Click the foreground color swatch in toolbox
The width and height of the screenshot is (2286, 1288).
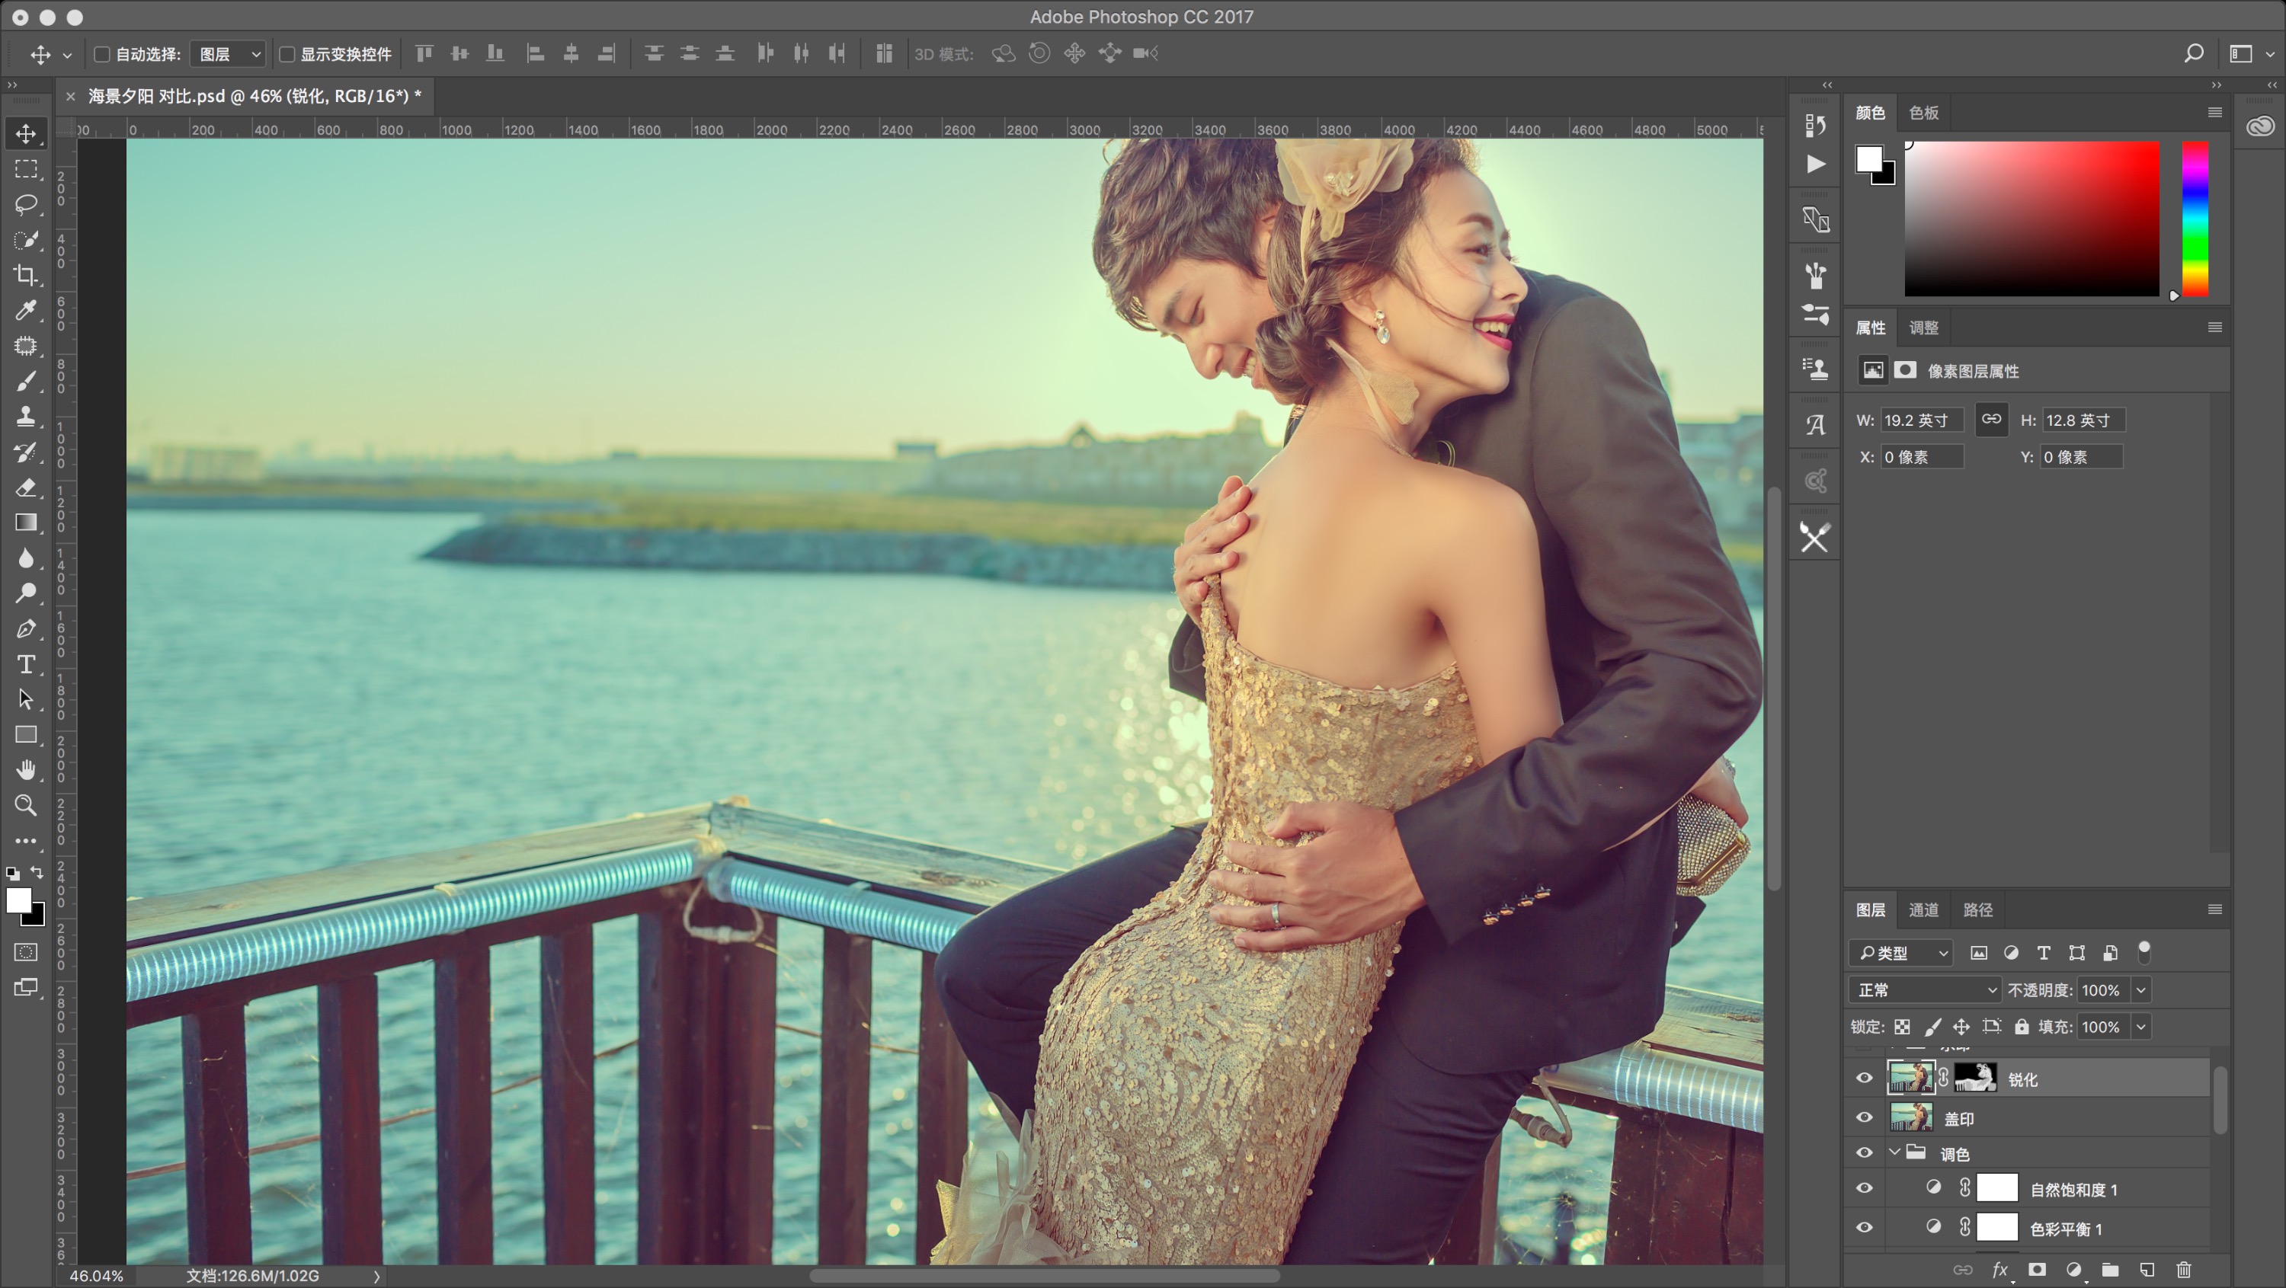[x=18, y=900]
